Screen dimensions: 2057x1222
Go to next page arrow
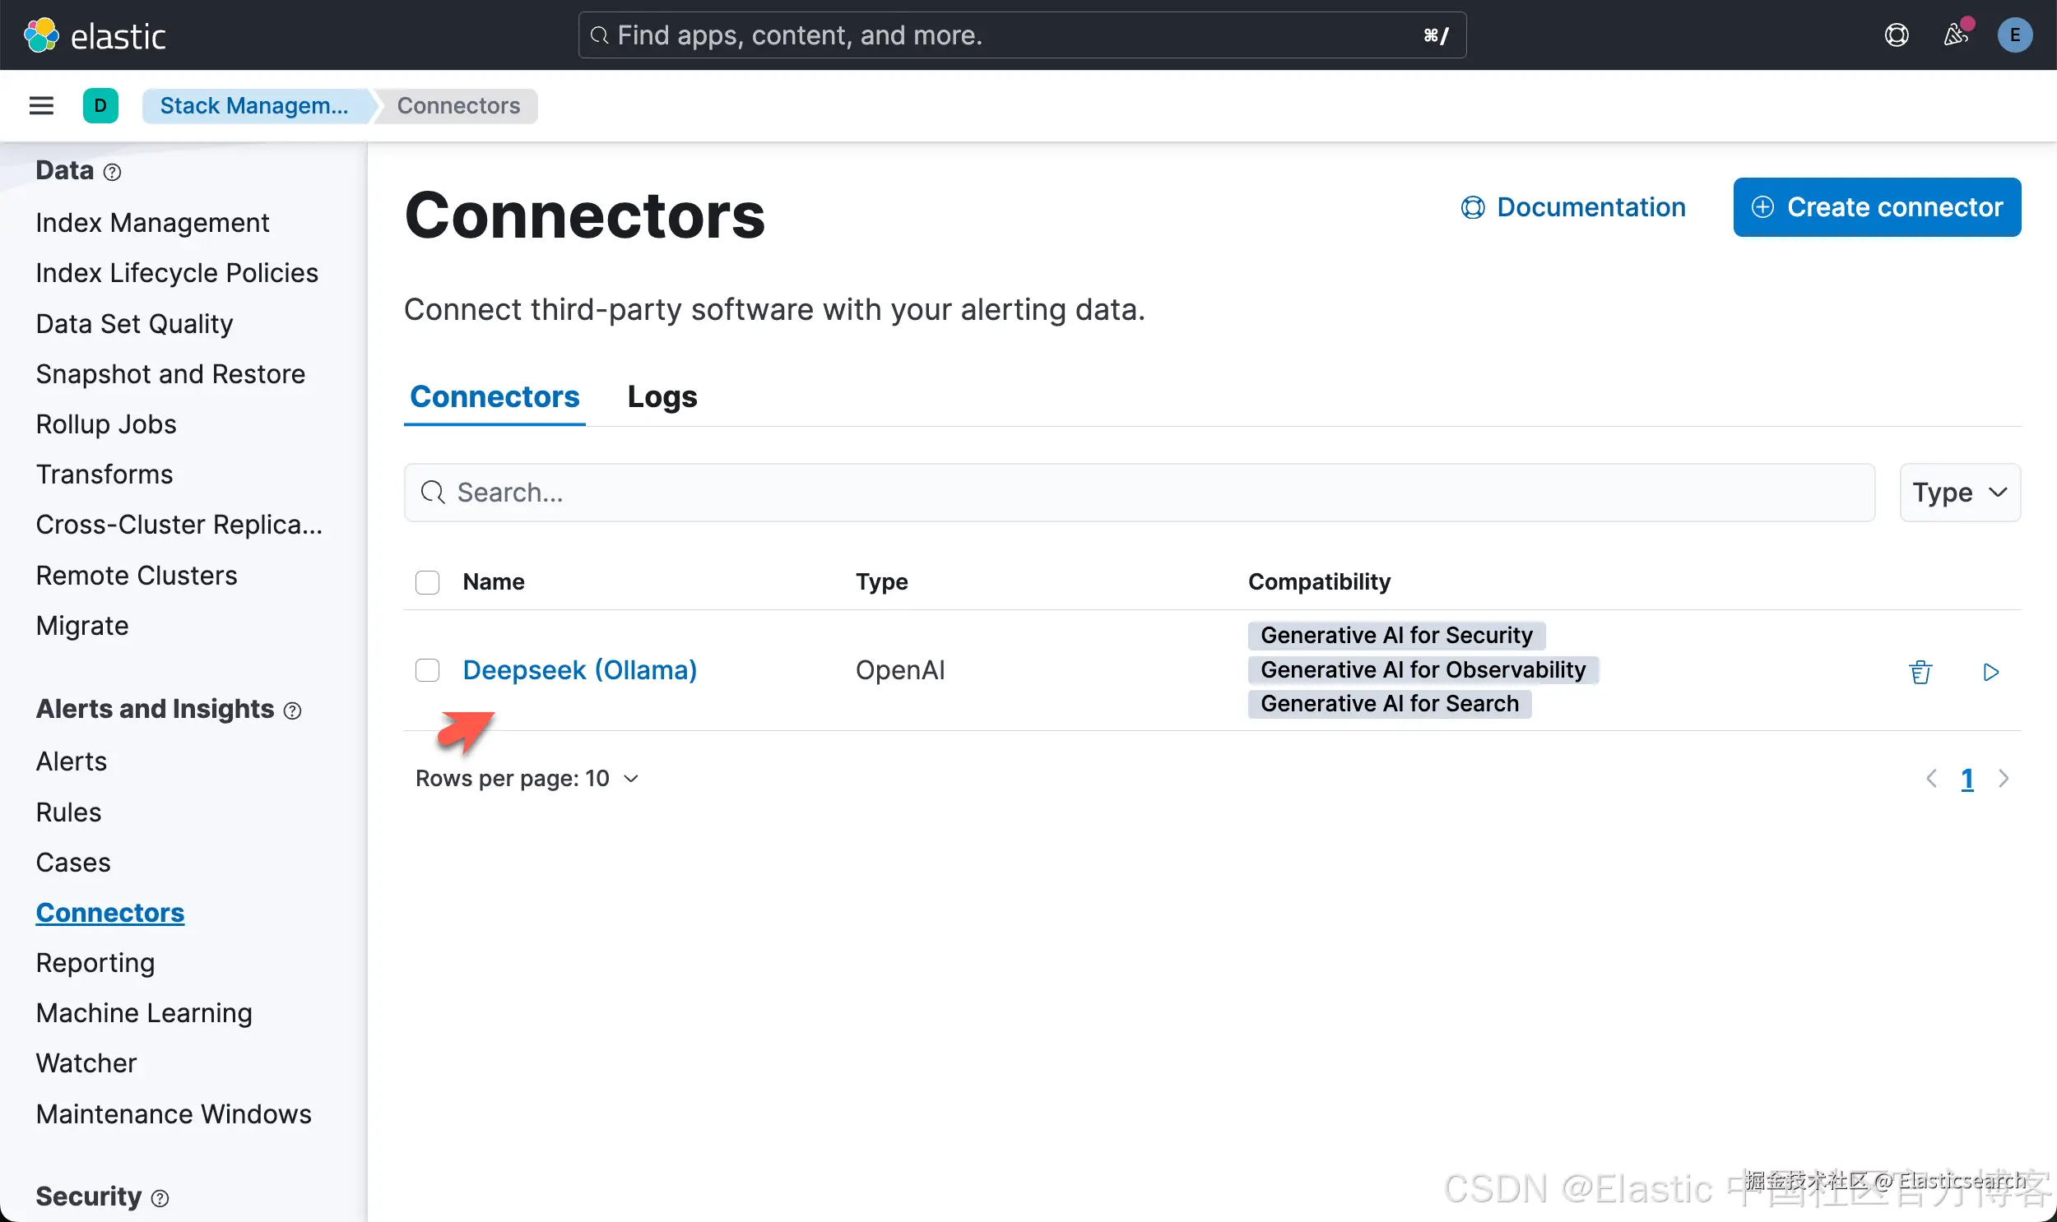click(2004, 779)
